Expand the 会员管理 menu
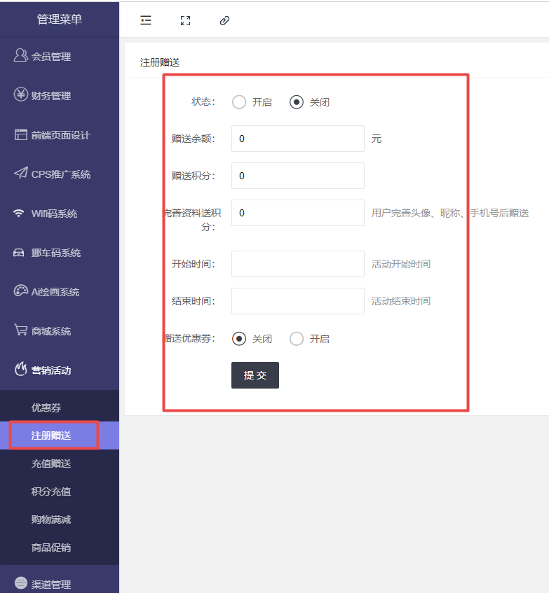This screenshot has height=593, width=549. 60,56
